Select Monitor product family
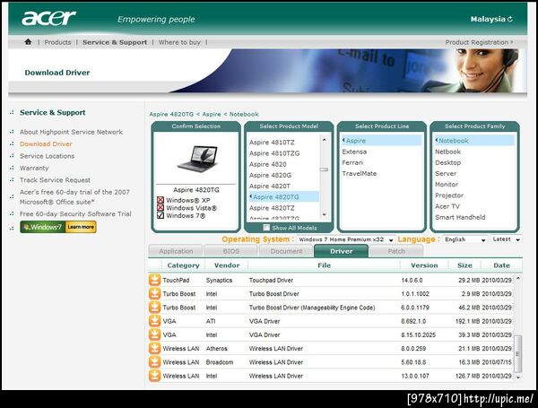538x408 pixels. point(447,185)
